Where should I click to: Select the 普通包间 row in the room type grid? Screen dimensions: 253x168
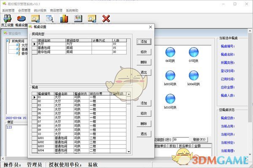[79, 48]
